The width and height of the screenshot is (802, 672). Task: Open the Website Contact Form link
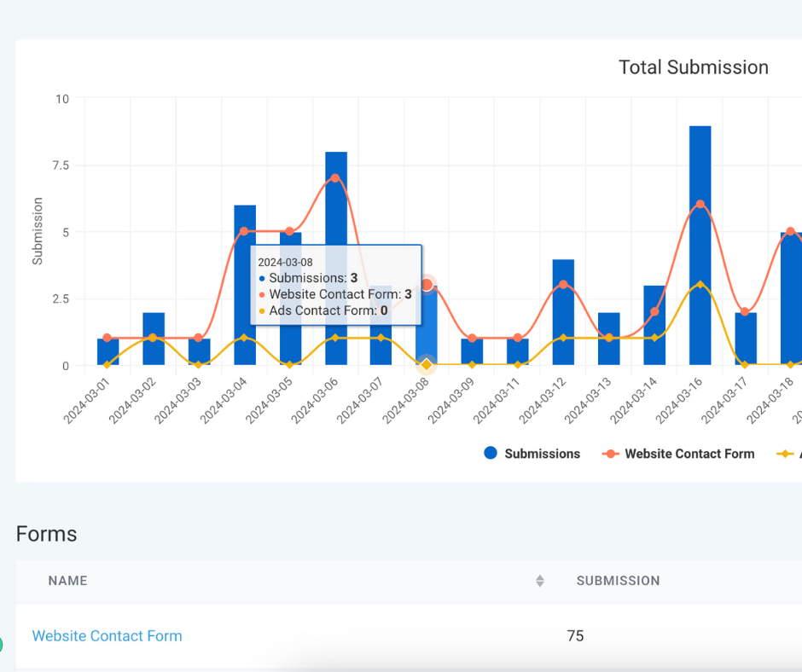(x=107, y=636)
